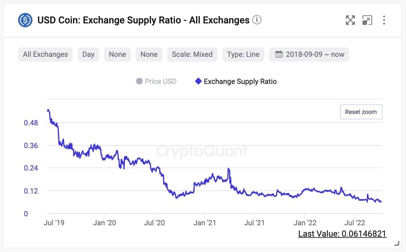Click the grey Price USD circle icon
Image resolution: width=406 pixels, height=252 pixels.
click(139, 81)
